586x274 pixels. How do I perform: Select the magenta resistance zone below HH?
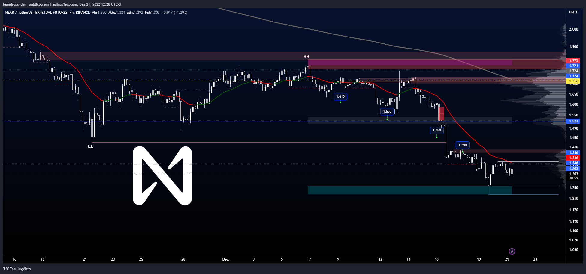[410, 62]
